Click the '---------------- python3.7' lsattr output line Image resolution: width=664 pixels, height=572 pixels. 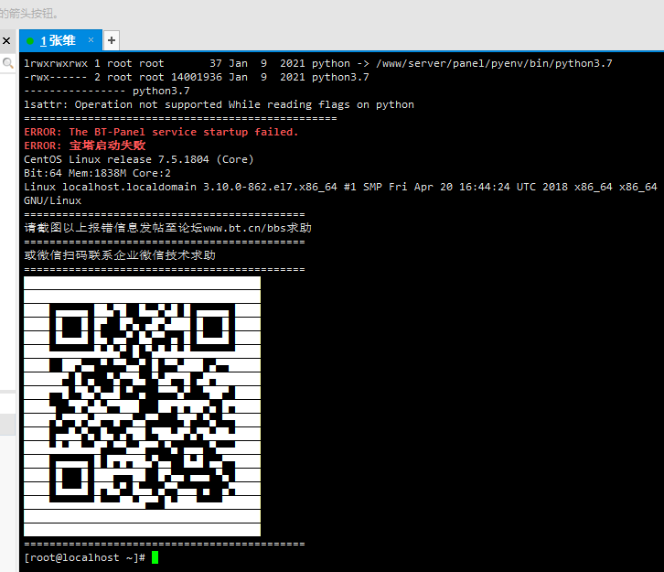107,92
